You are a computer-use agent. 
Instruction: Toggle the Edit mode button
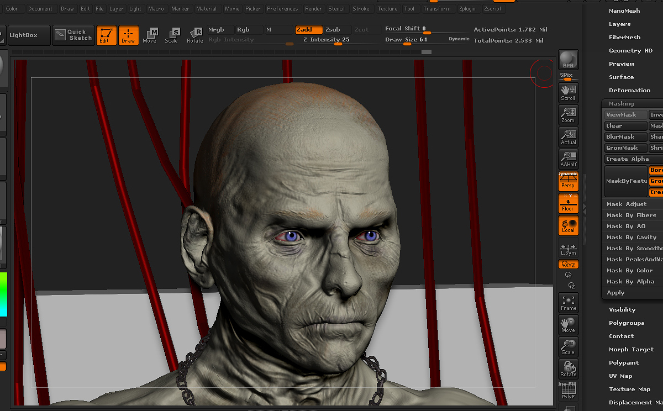[x=106, y=35]
